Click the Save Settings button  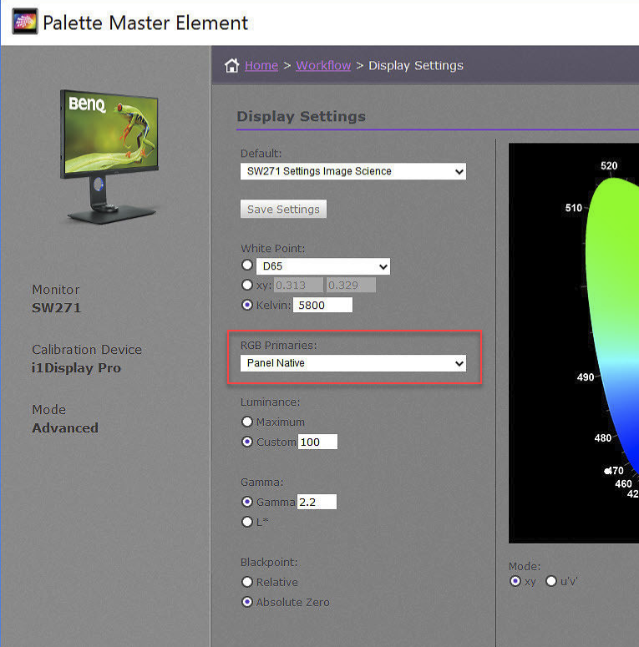click(x=283, y=209)
